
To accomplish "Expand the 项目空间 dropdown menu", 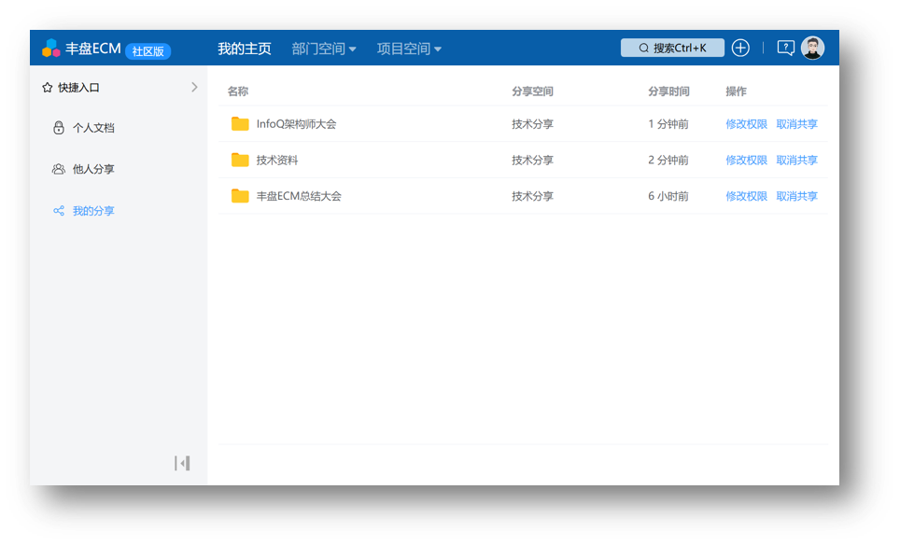I will pos(409,49).
